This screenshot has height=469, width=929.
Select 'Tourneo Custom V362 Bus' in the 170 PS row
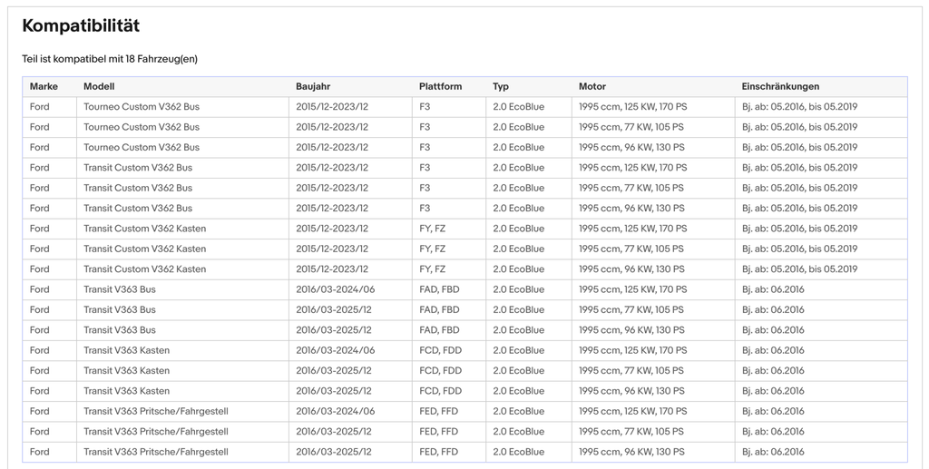[x=142, y=107]
